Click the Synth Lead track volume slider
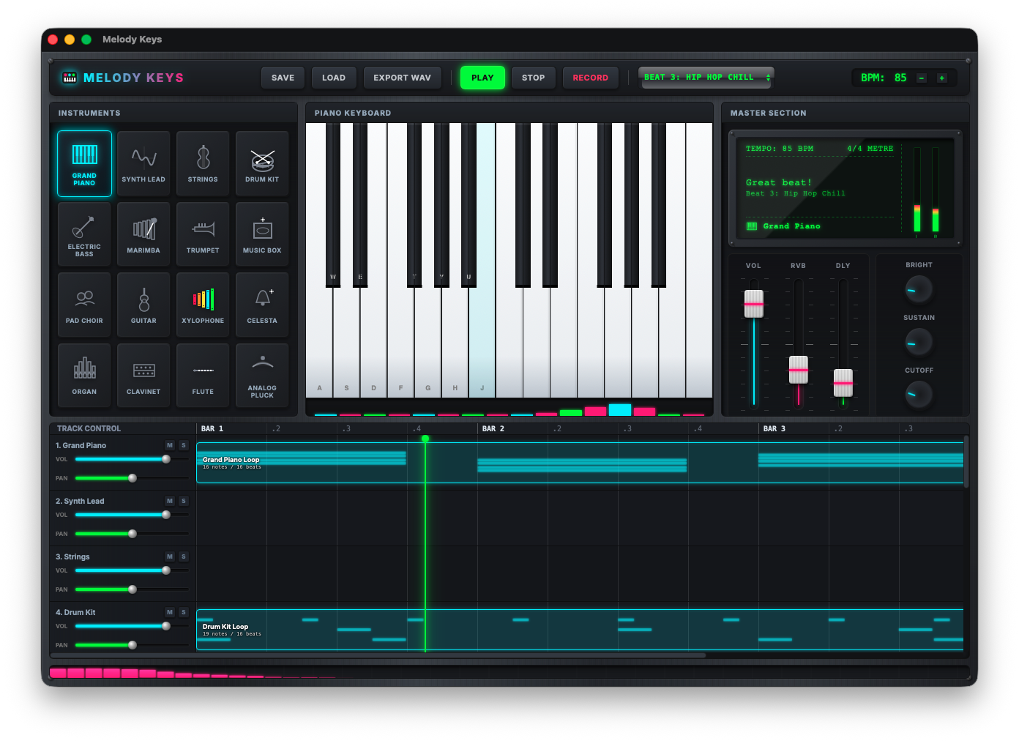 click(132, 515)
